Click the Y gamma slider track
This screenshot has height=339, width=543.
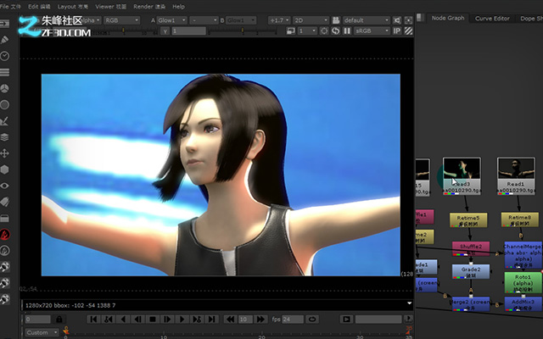(242, 31)
